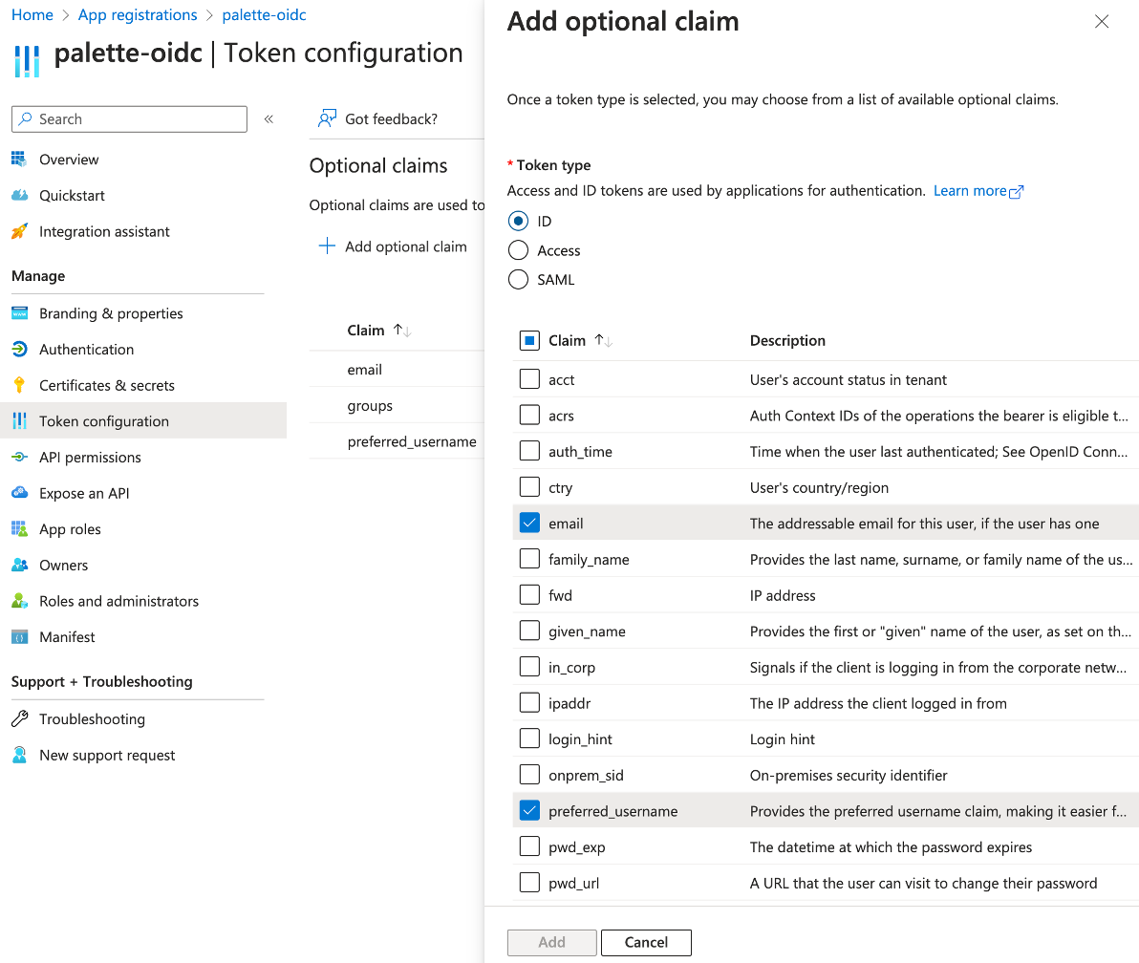1139x963 pixels.
Task: Click the search magnifier icon
Action: click(x=26, y=118)
